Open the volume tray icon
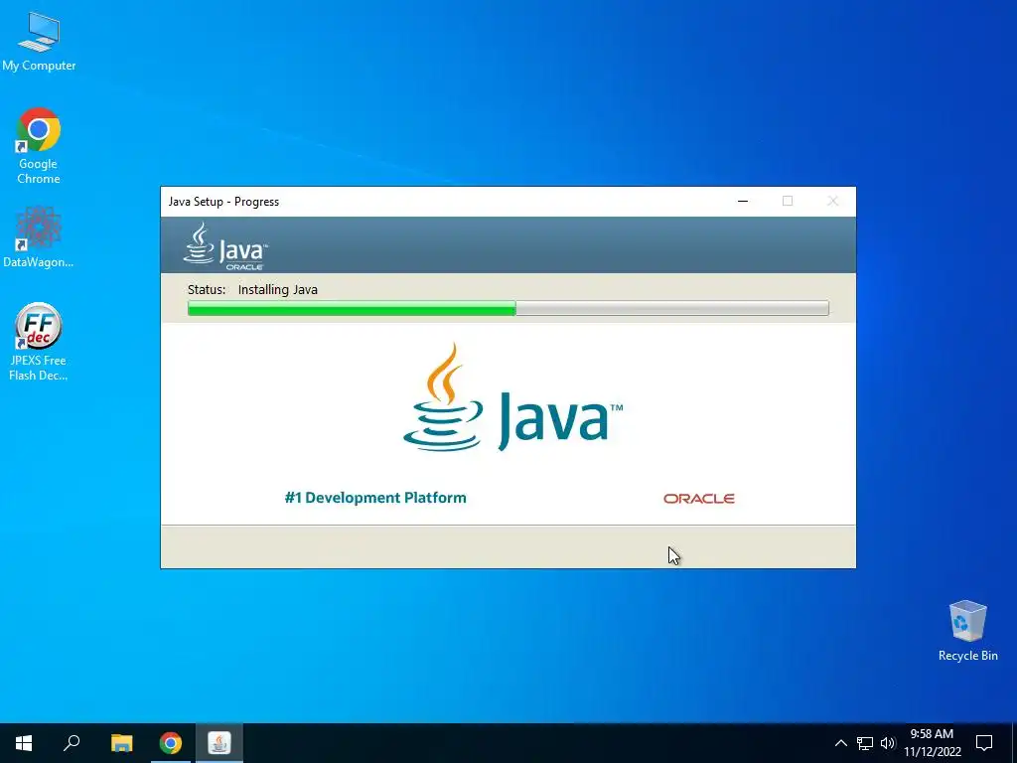The width and height of the screenshot is (1017, 763). (888, 743)
